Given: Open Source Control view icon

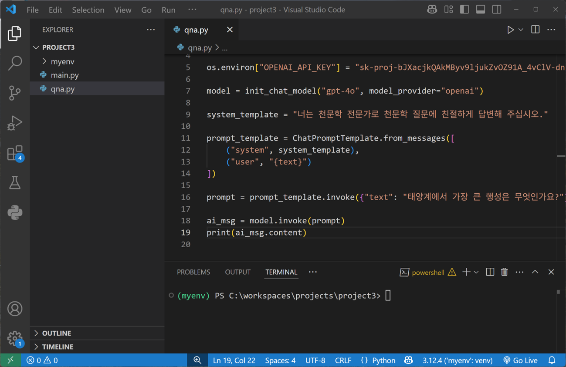Looking at the screenshot, I should click(15, 93).
